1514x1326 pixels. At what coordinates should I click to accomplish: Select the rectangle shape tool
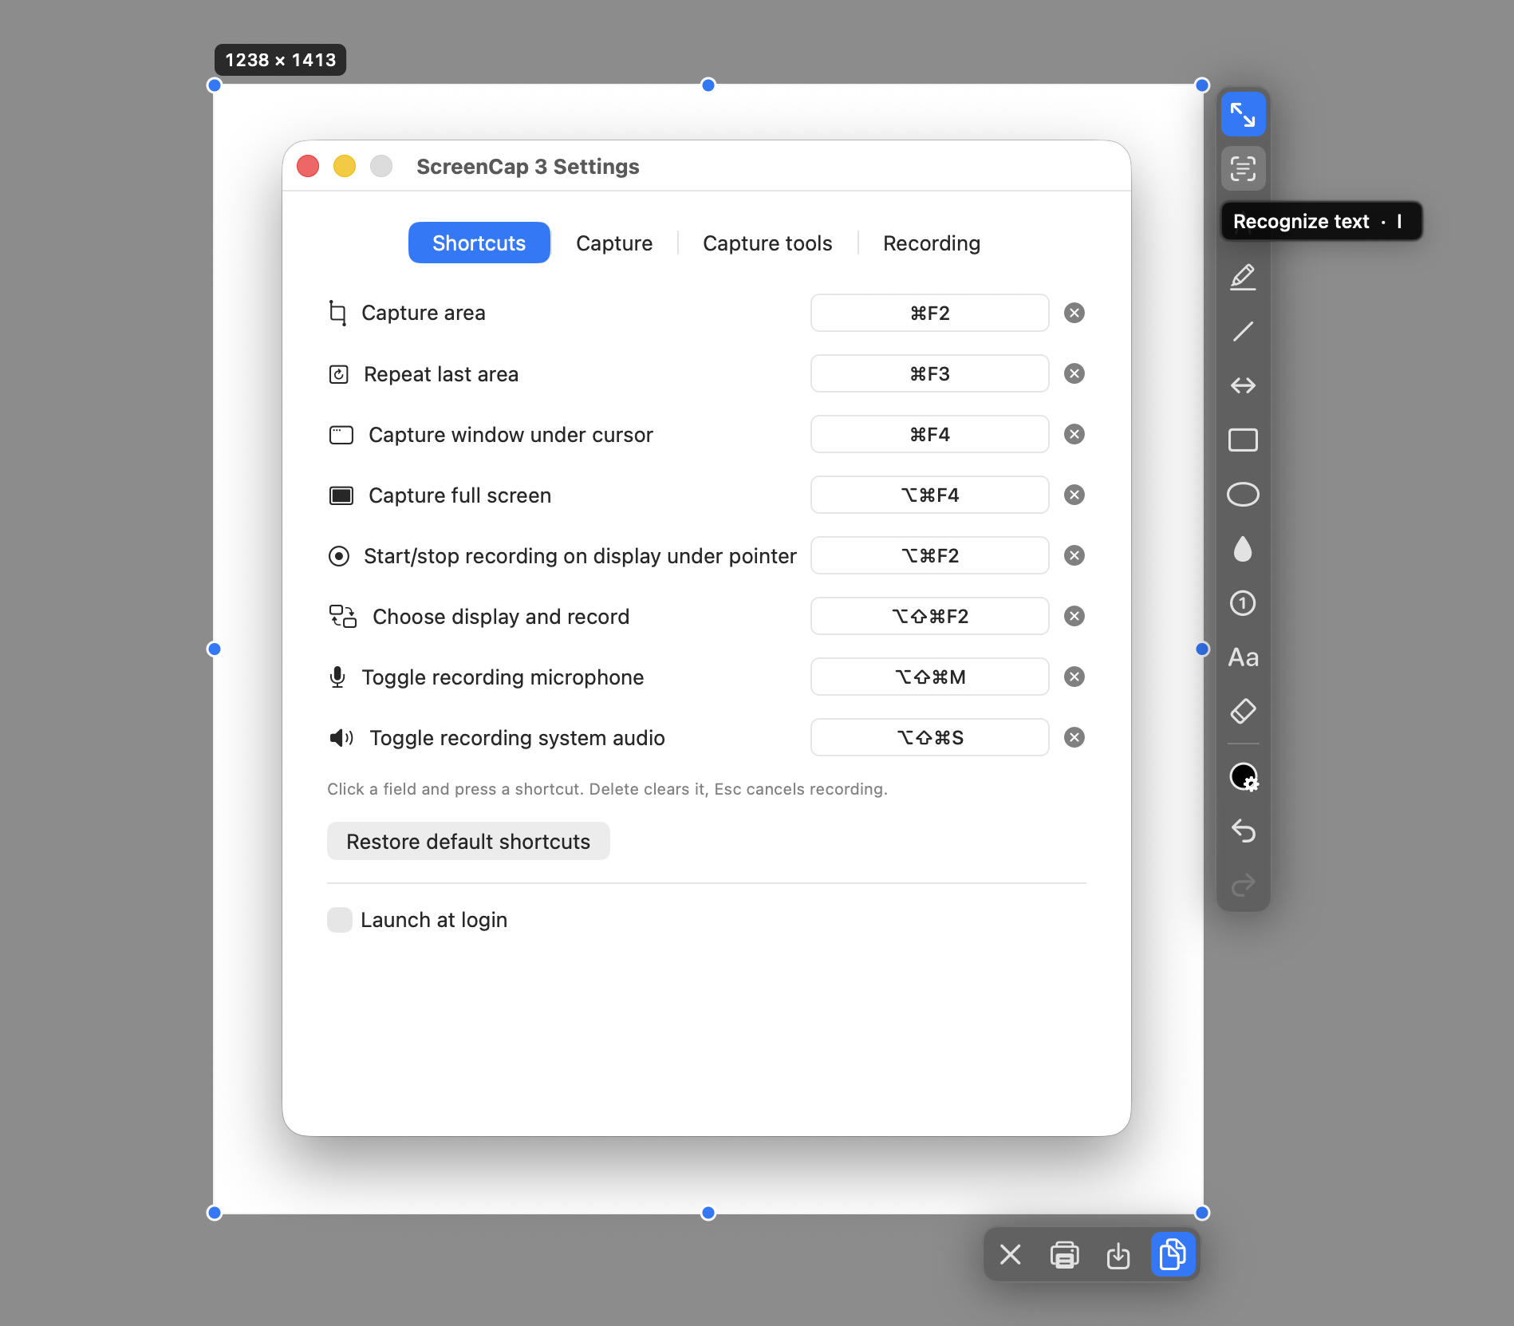coord(1243,440)
